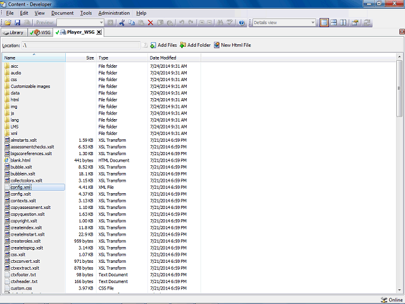
Task: Click the Redo arrow icon
Action: (x=191, y=23)
